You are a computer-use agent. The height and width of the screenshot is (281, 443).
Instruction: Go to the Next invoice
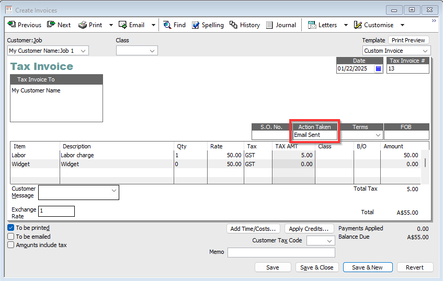(59, 25)
